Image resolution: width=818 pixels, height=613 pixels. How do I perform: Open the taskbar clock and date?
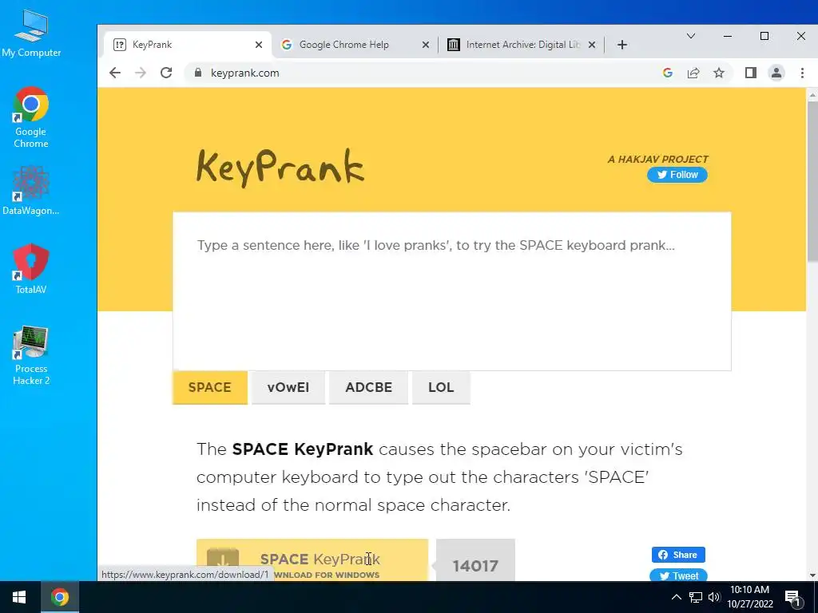(x=749, y=597)
